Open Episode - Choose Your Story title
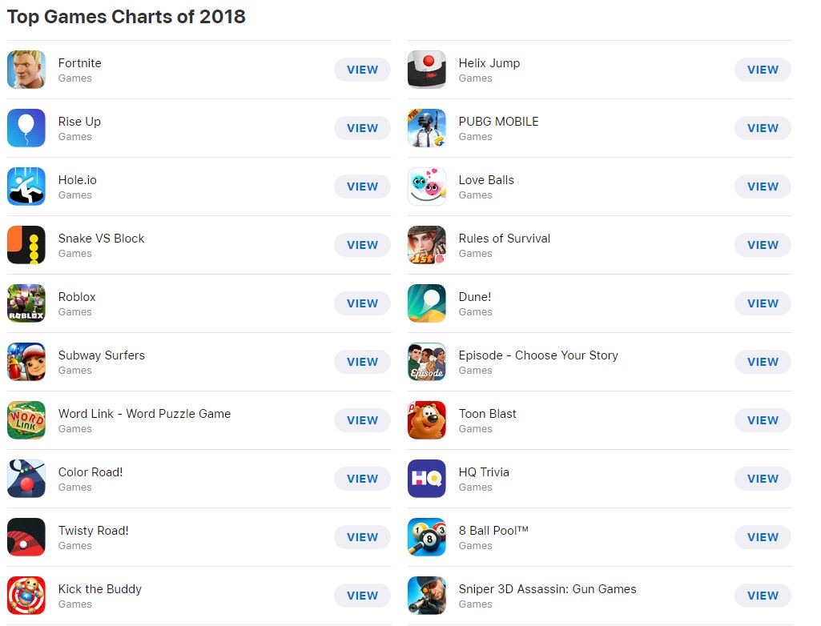This screenshot has width=821, height=626. click(538, 355)
